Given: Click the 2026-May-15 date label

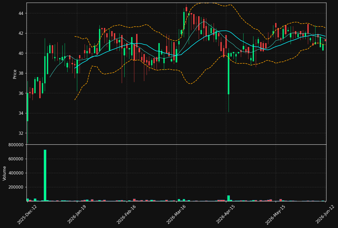Looking at the screenshot, I should coord(275,214).
